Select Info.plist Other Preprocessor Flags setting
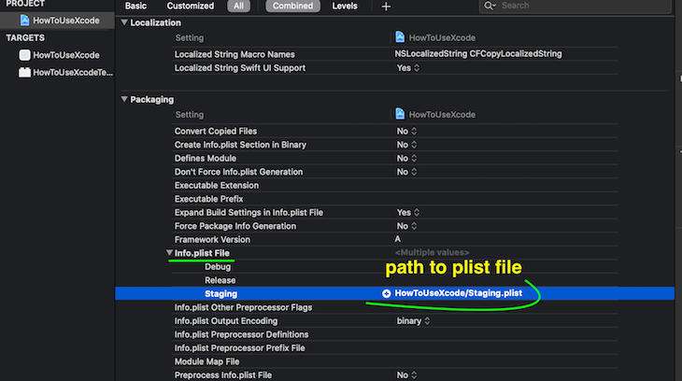682x381 pixels. (x=243, y=307)
